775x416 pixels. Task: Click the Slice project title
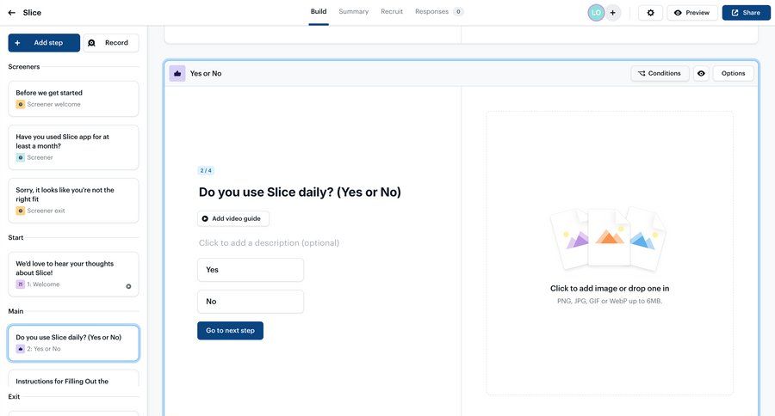coord(32,13)
